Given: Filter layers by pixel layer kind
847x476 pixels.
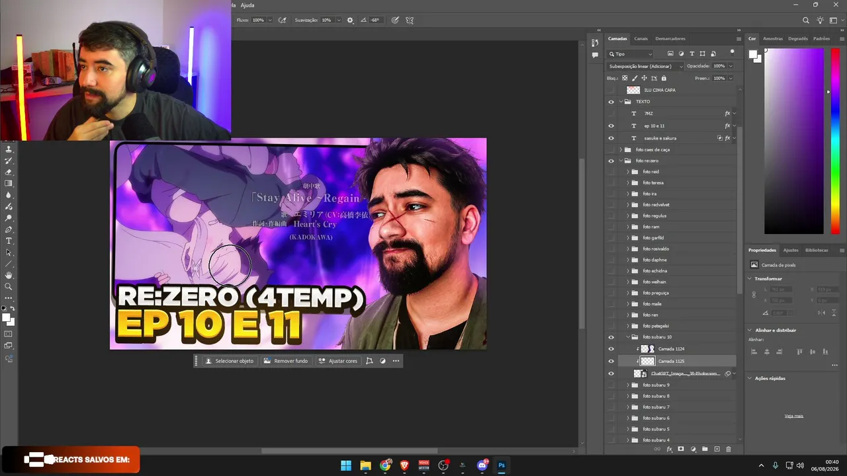Looking at the screenshot, I should pyautogui.click(x=670, y=54).
